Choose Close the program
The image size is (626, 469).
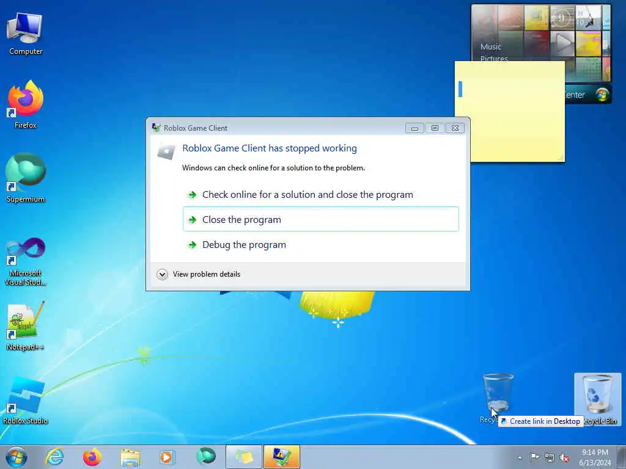coord(320,219)
